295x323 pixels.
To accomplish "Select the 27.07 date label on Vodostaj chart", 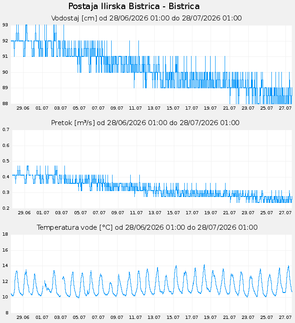I will (285, 108).
